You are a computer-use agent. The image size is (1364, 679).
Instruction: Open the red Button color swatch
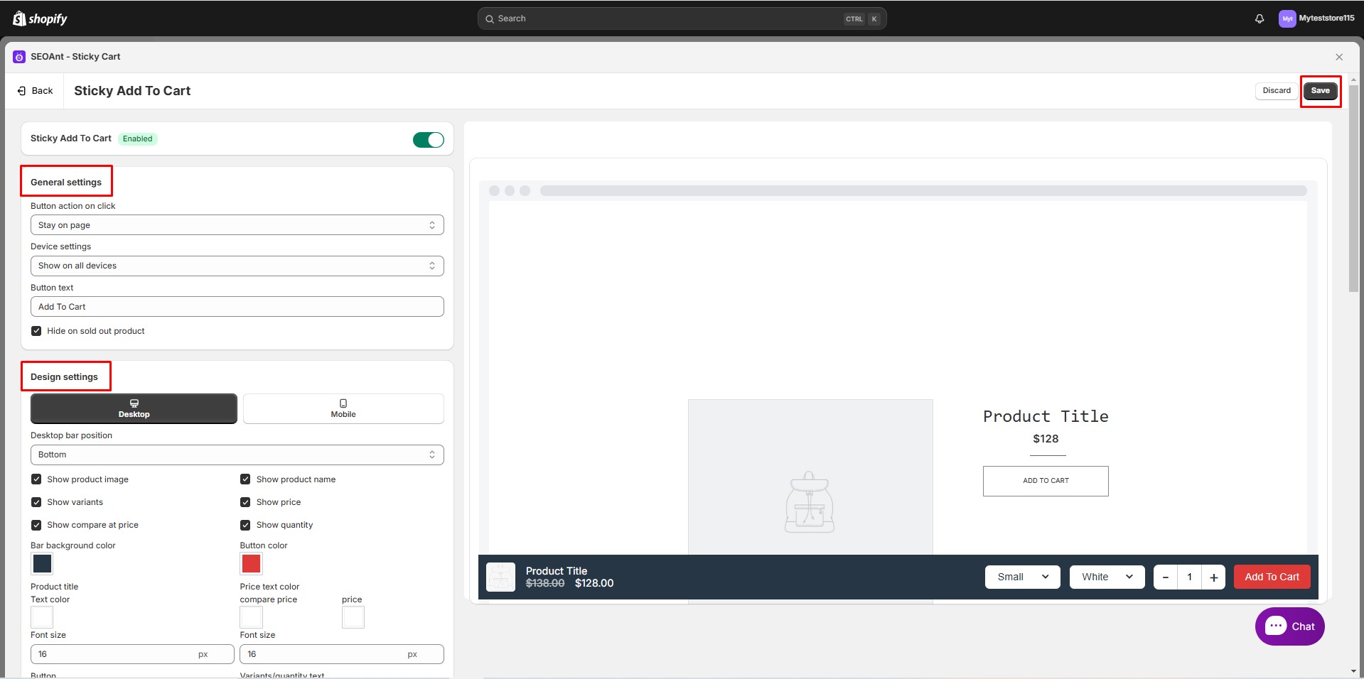tap(250, 563)
